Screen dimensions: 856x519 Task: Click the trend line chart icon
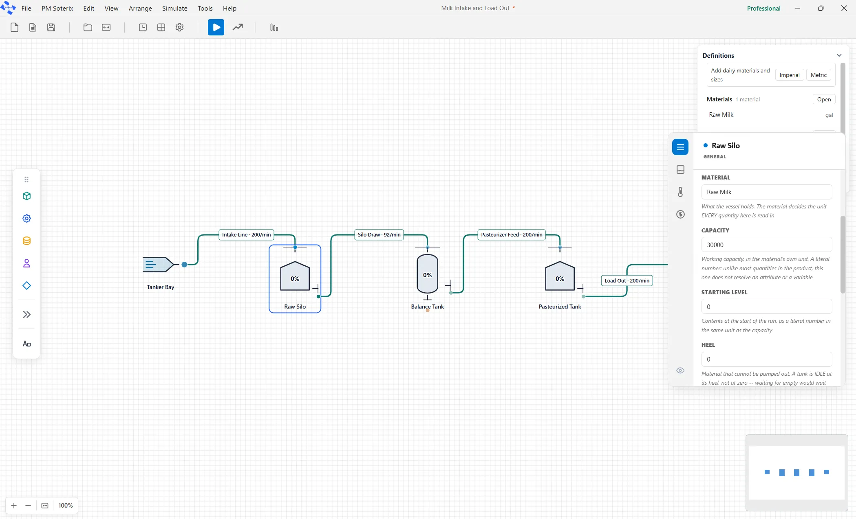pyautogui.click(x=238, y=27)
